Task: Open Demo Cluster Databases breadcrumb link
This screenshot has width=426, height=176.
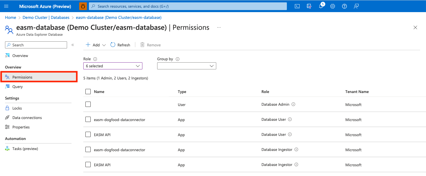Action: click(46, 17)
